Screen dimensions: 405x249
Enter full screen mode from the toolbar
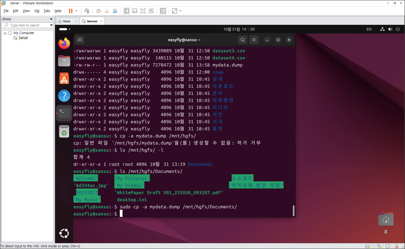click(x=143, y=11)
